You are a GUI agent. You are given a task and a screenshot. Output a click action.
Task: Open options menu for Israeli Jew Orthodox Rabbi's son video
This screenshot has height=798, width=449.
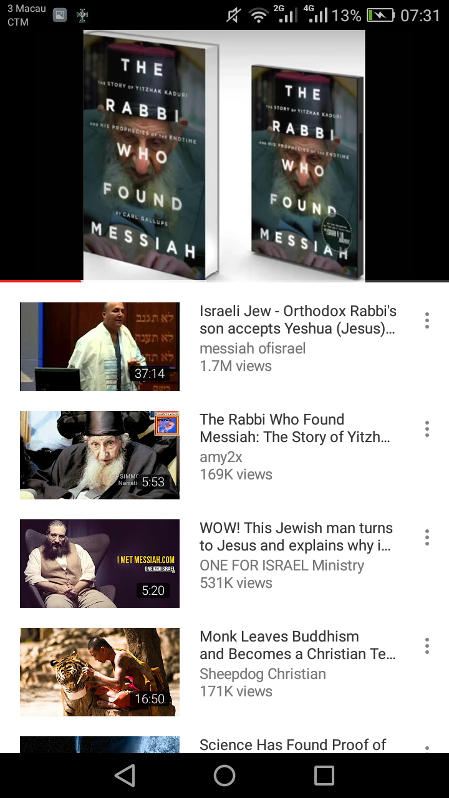point(427,320)
